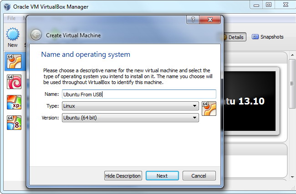The image size is (296, 194).
Task: Switch to the Snapshots view
Action: (268, 37)
